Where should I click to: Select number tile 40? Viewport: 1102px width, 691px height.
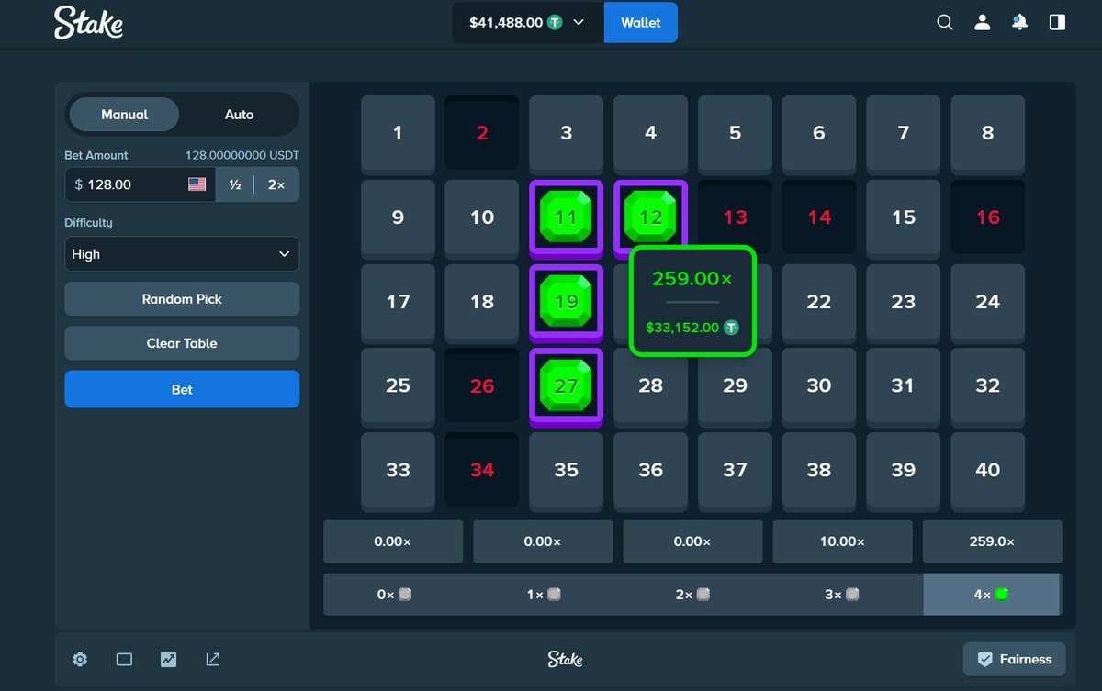987,470
